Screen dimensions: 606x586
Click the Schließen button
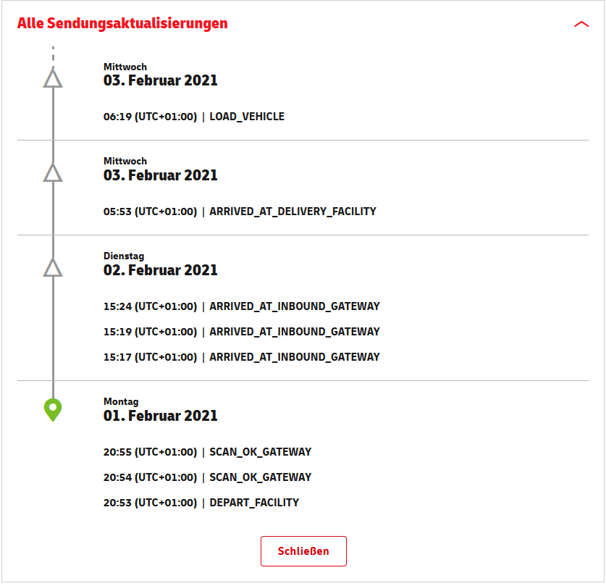(303, 551)
